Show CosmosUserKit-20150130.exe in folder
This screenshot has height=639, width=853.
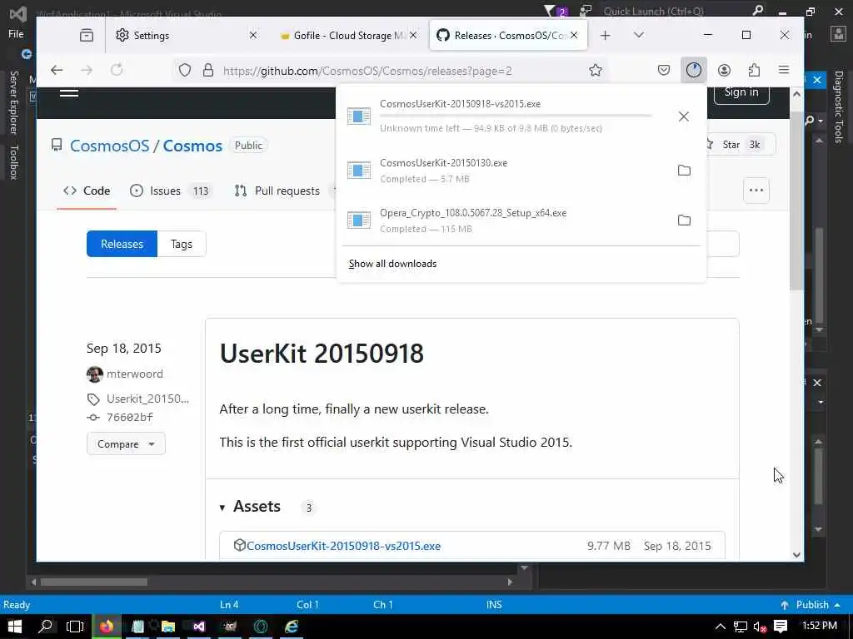tap(684, 170)
